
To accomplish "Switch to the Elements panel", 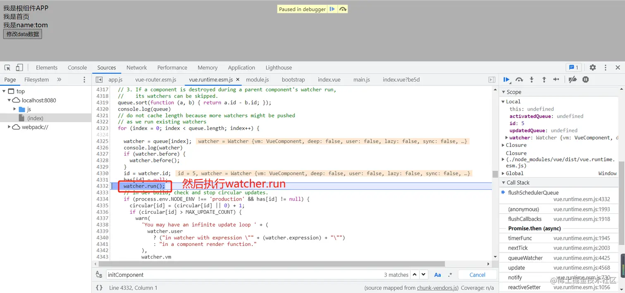I will 47,68.
